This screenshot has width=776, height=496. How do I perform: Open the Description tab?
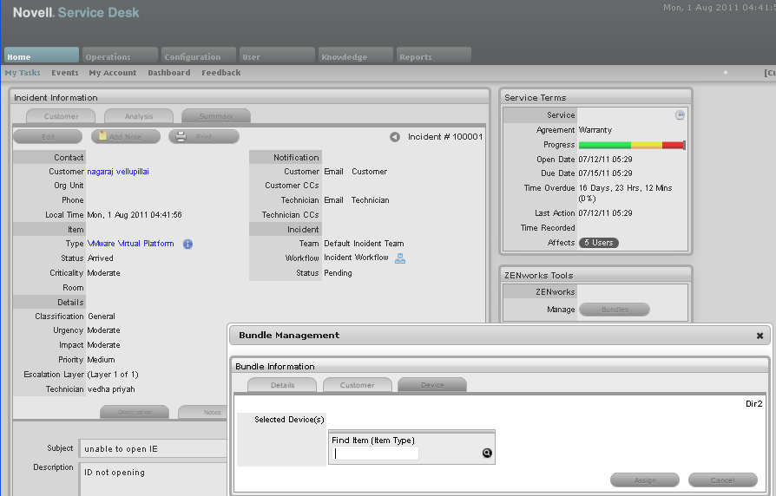[x=135, y=412]
